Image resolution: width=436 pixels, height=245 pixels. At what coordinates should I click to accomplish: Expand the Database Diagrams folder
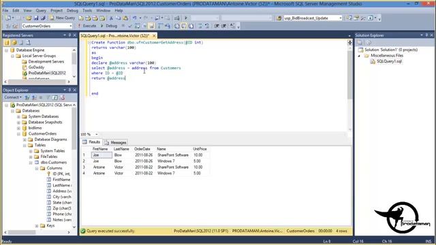[25, 140]
